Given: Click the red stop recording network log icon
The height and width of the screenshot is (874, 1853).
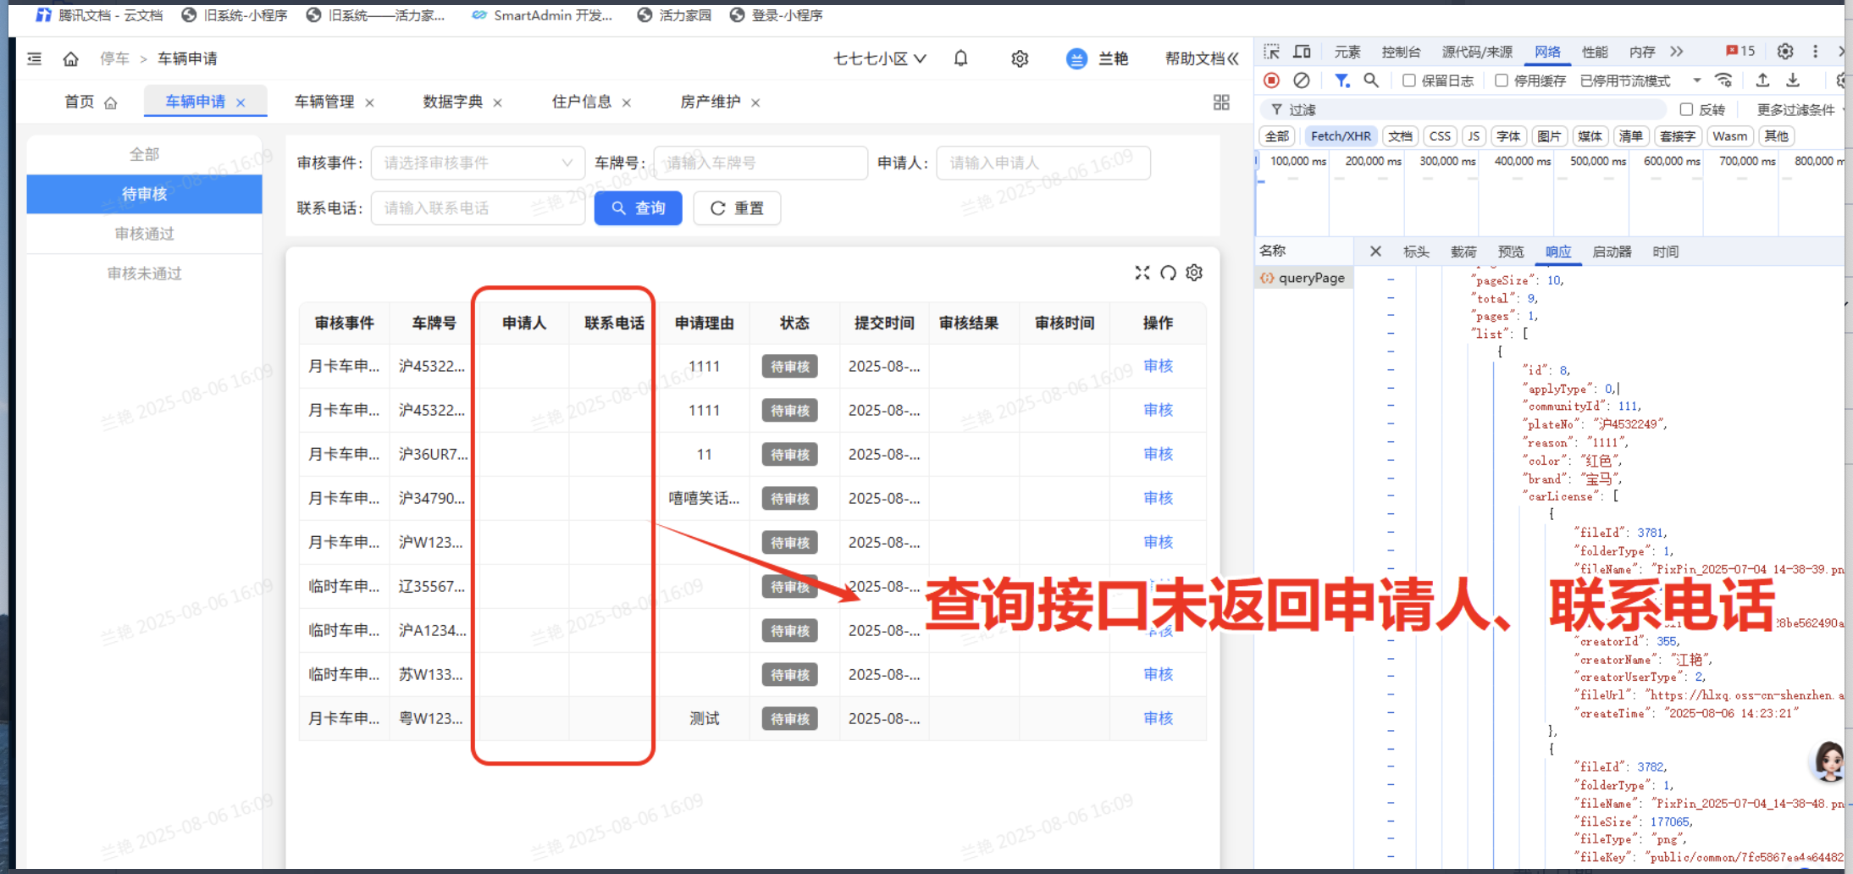Looking at the screenshot, I should [x=1271, y=80].
